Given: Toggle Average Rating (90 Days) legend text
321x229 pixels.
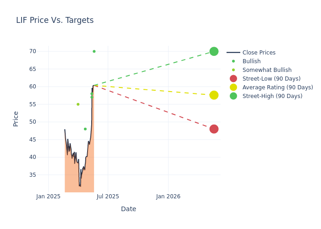Looking at the screenshot, I should coord(277,87).
